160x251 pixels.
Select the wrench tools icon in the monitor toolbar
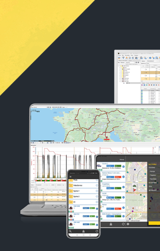coord(133,58)
